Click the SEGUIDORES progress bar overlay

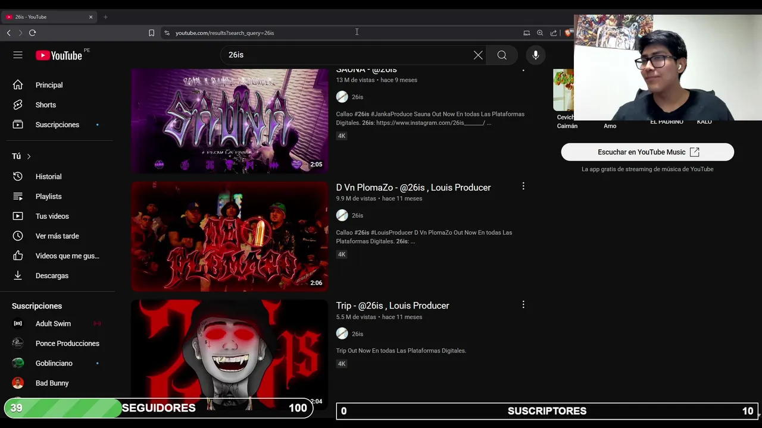pos(158,408)
